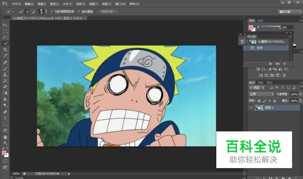Open blend mode dropdown 正常
The image size is (303, 179).
[261, 94]
